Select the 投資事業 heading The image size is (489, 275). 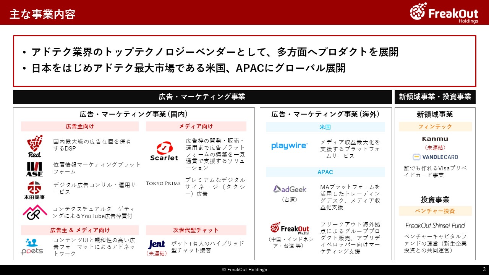pos(435,200)
